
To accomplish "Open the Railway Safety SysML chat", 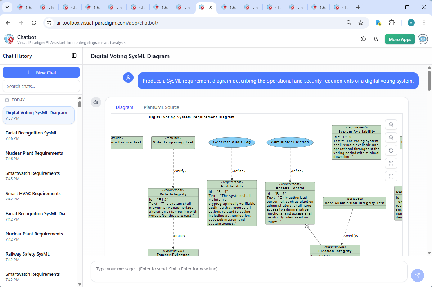I will (x=28, y=254).
